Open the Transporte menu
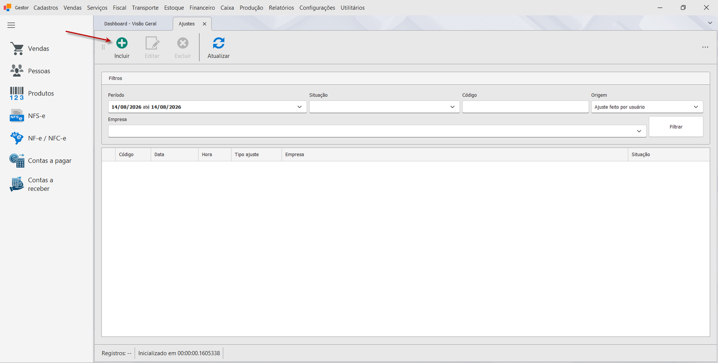 145,8
